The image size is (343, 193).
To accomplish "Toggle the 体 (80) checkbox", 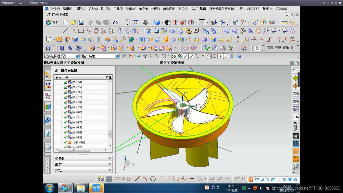I will pos(66,112).
